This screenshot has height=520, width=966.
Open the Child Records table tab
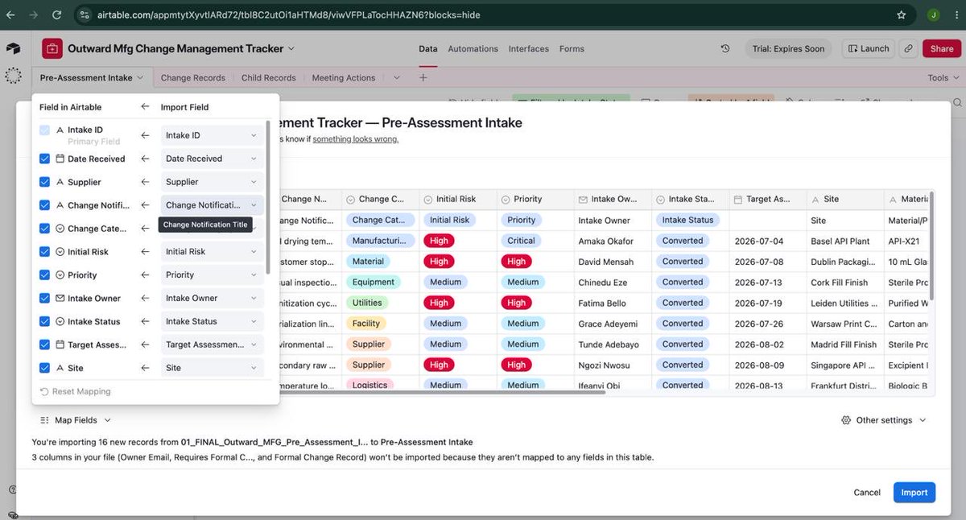269,78
